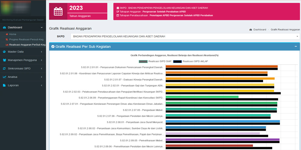Click the Analisa line chart icon
The width and height of the screenshot is (301, 150).
tap(5, 77)
